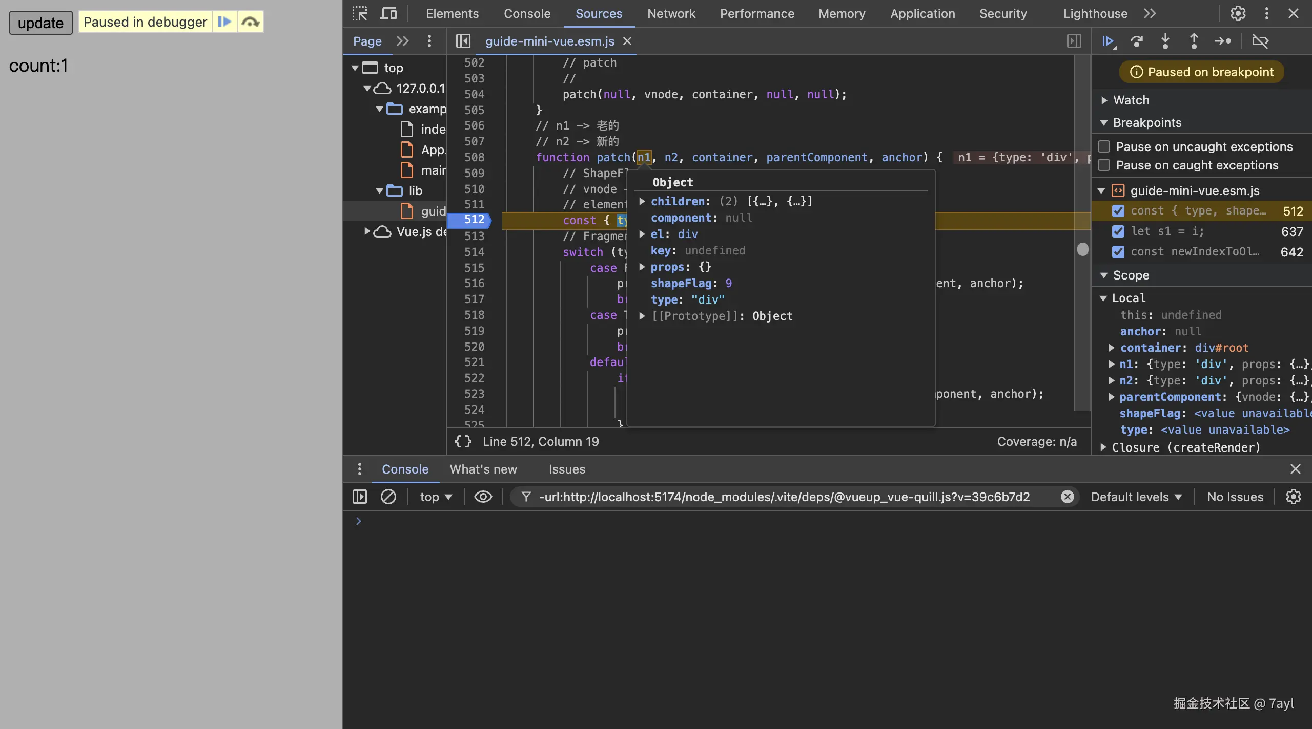The width and height of the screenshot is (1312, 729).
Task: Switch to the Network tab
Action: 671,13
